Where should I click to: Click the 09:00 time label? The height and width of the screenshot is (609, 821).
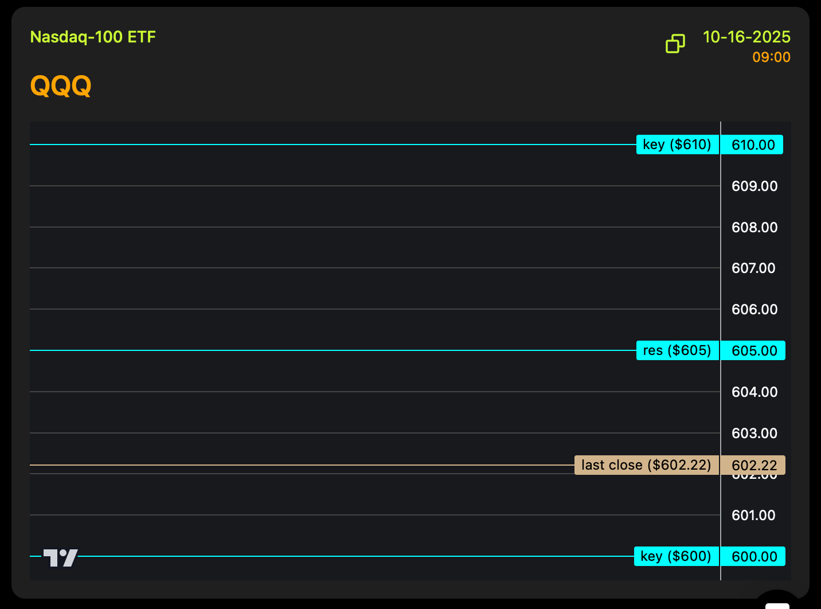771,57
